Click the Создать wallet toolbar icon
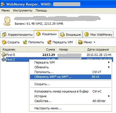 (4, 42)
